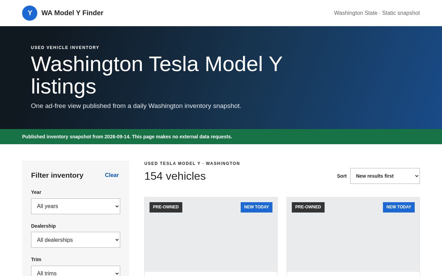Click the Filter inventory heading

click(x=57, y=175)
